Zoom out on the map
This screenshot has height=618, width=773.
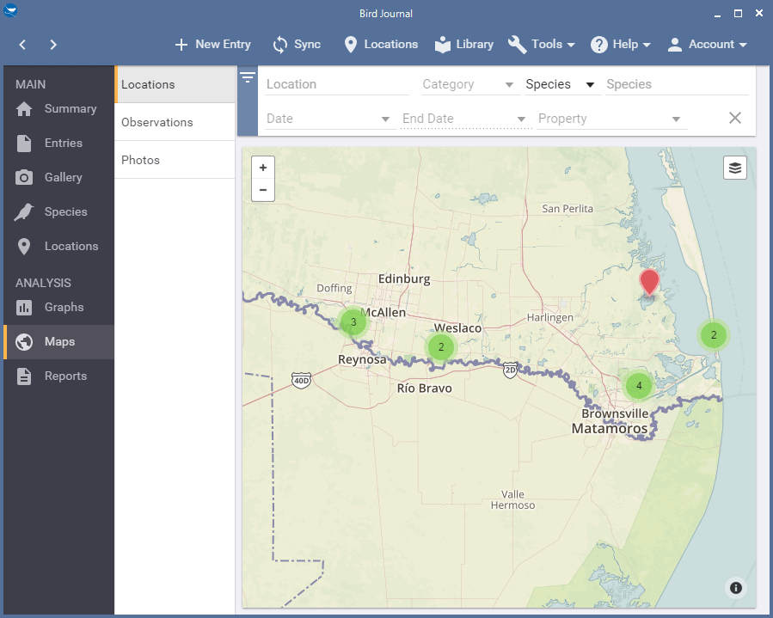263,190
